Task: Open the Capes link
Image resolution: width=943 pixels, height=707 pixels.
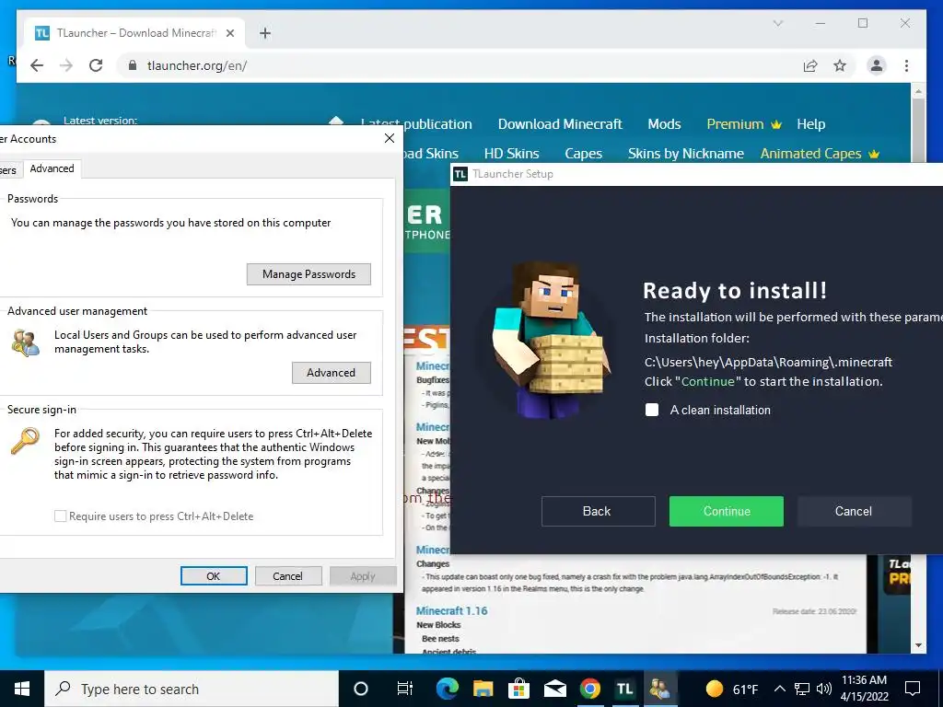Action: (583, 154)
